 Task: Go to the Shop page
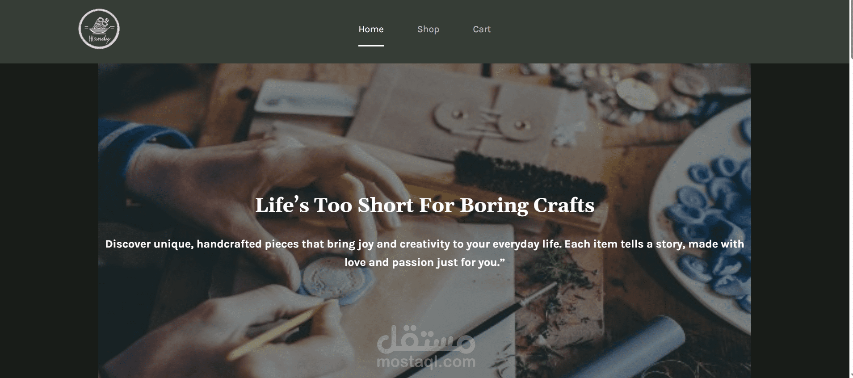(x=428, y=29)
